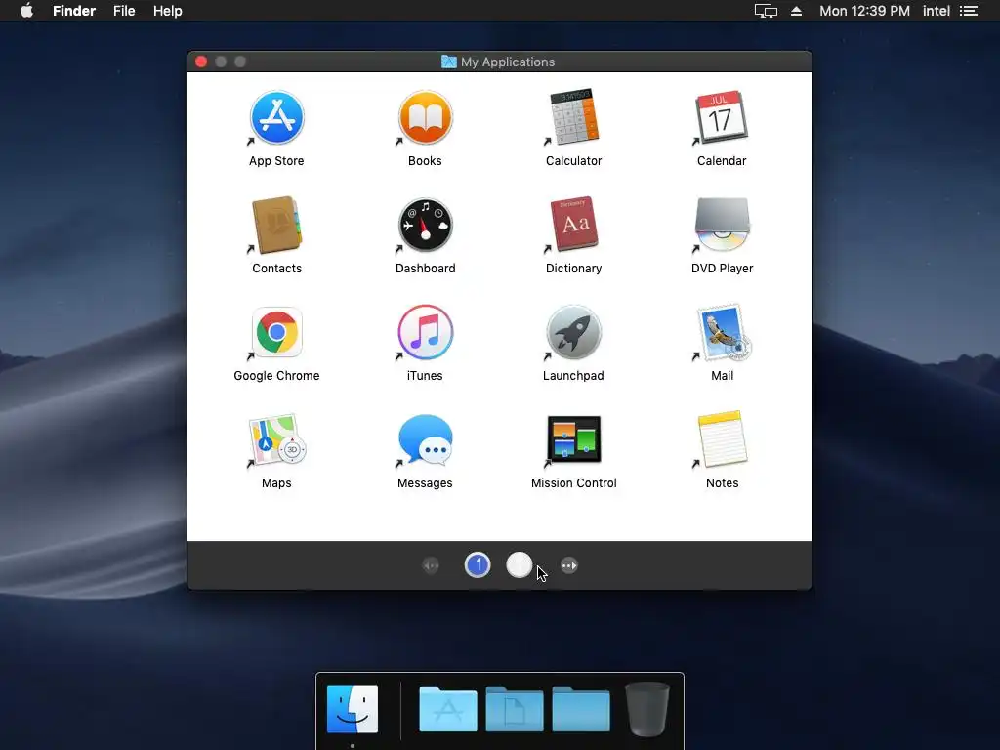Open the Finder menu
The width and height of the screenshot is (1000, 750).
[74, 11]
